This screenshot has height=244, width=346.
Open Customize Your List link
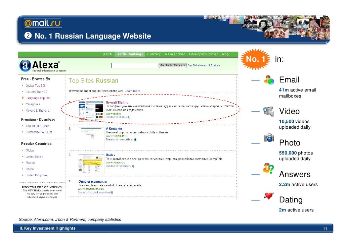[x=39, y=132]
